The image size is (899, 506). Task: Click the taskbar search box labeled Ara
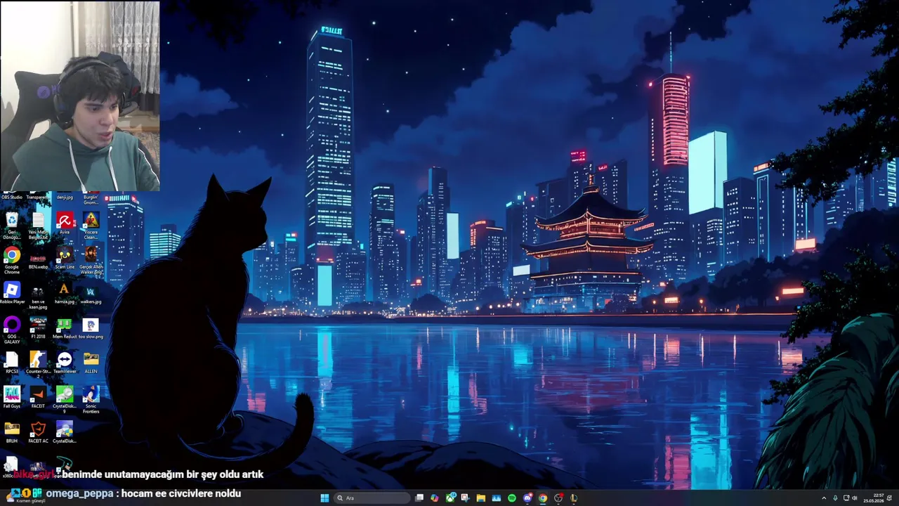[x=372, y=498]
